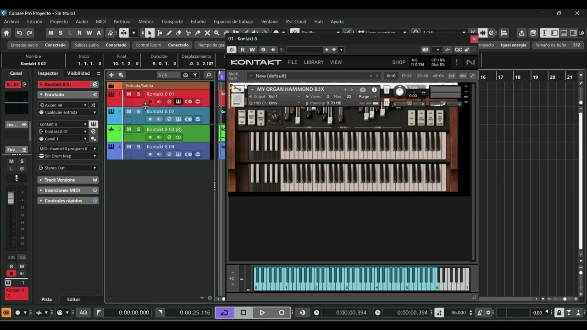Open track filter funnel icon
Image resolution: width=587 pixels, height=330 pixels.
(195, 75)
